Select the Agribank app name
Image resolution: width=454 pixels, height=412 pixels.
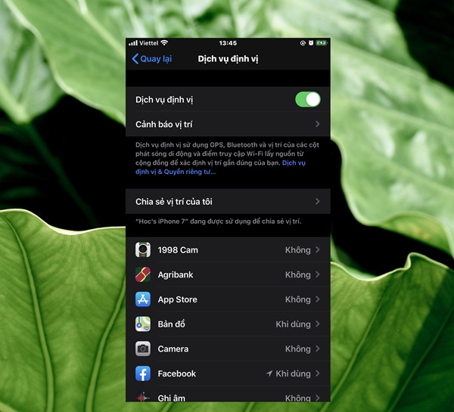[176, 275]
